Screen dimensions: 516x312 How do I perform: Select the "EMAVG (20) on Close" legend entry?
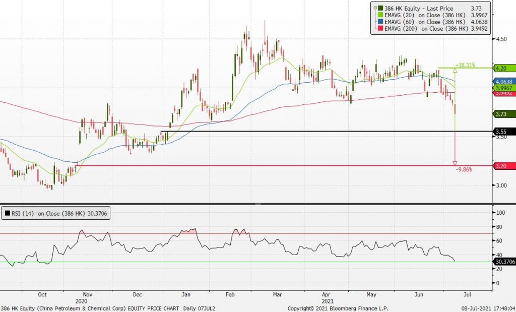click(x=425, y=15)
